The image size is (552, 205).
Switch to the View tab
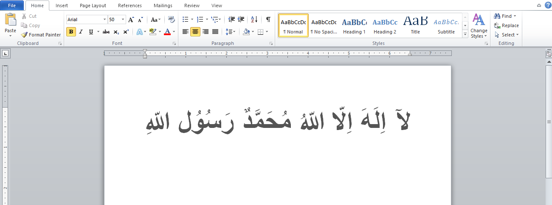[x=217, y=6]
